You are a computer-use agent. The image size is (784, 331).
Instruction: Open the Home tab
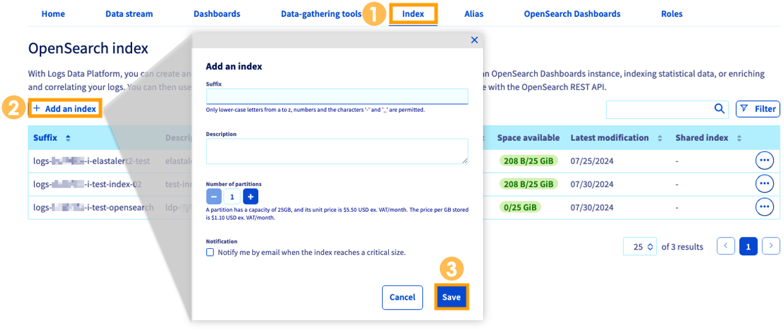pos(53,14)
